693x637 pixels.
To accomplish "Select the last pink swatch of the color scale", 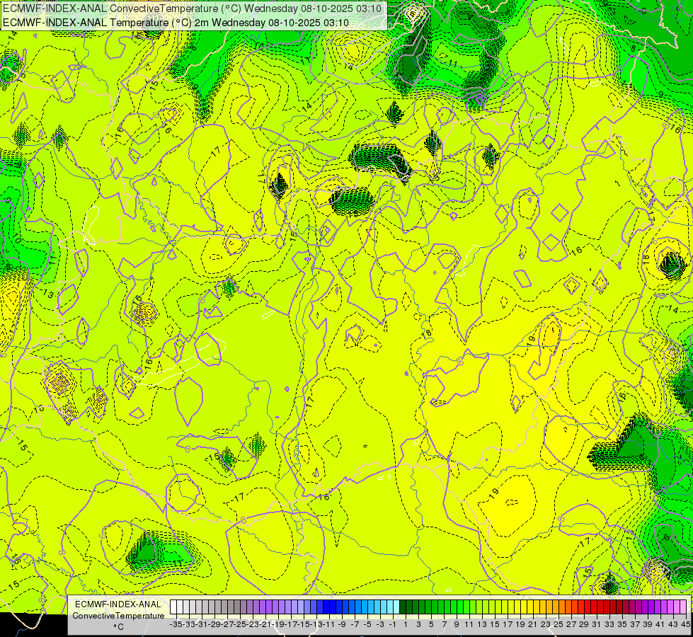I will pyautogui.click(x=683, y=607).
